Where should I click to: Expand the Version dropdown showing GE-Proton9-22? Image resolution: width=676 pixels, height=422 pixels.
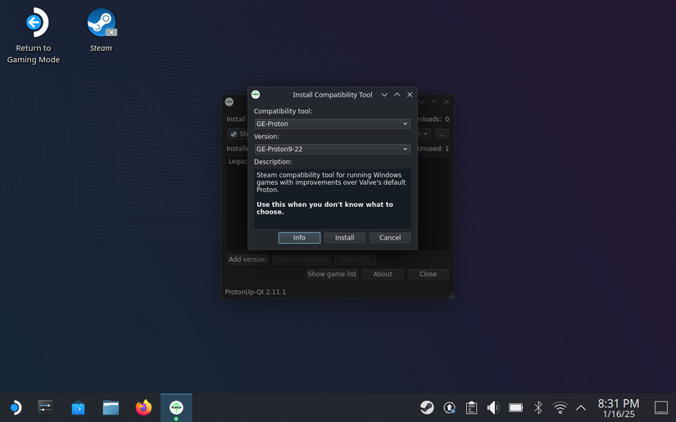(332, 150)
